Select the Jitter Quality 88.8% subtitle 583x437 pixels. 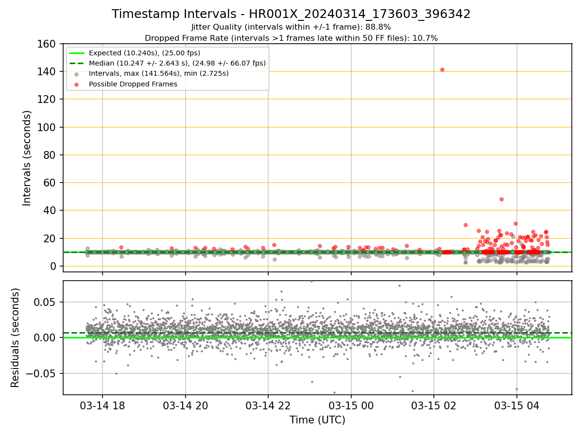pyautogui.click(x=291, y=27)
